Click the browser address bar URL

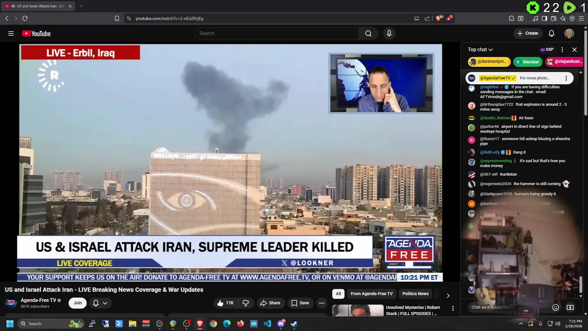click(169, 18)
